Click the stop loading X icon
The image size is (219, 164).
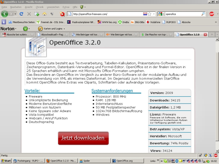pos(29,14)
